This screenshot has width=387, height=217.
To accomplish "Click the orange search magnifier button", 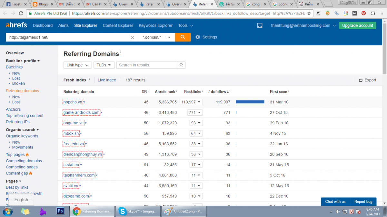I will pos(183,37).
